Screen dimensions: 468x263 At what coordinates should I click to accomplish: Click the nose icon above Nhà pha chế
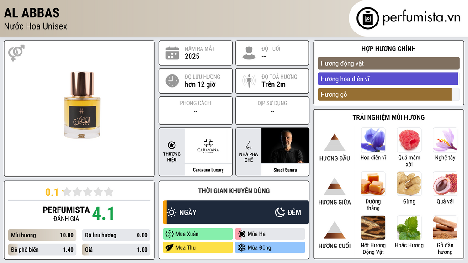(248, 145)
